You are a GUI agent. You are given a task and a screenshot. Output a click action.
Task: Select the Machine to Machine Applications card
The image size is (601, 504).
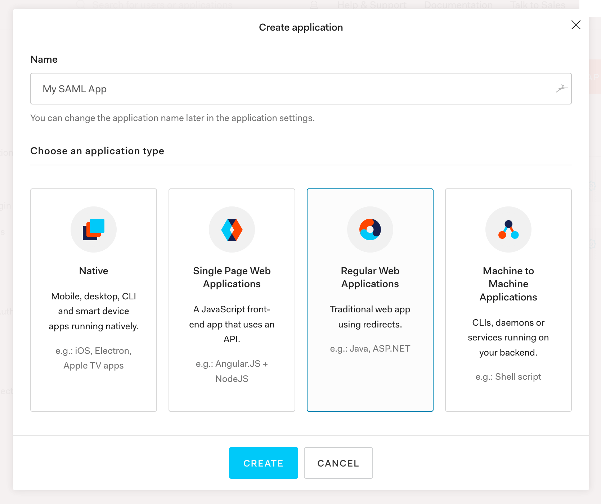508,300
